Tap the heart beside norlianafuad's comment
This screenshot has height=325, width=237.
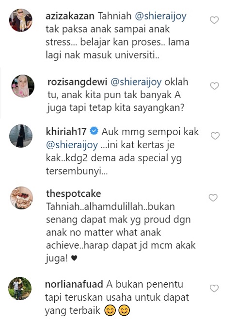click(x=214, y=288)
